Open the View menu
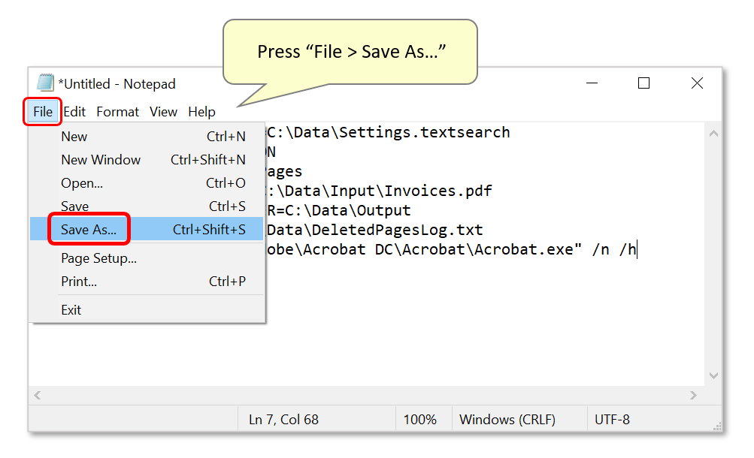The width and height of the screenshot is (754, 458). (x=163, y=111)
